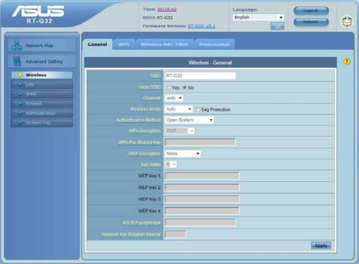Screen dimensions: 359x264
Task: Click the Network Map label
Action: coord(39,45)
